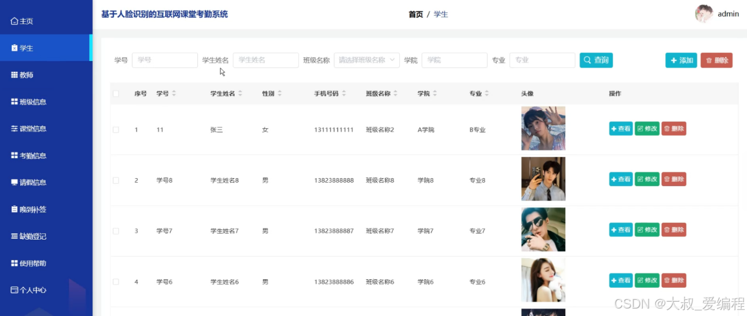Click the student name 张三

tap(216, 130)
